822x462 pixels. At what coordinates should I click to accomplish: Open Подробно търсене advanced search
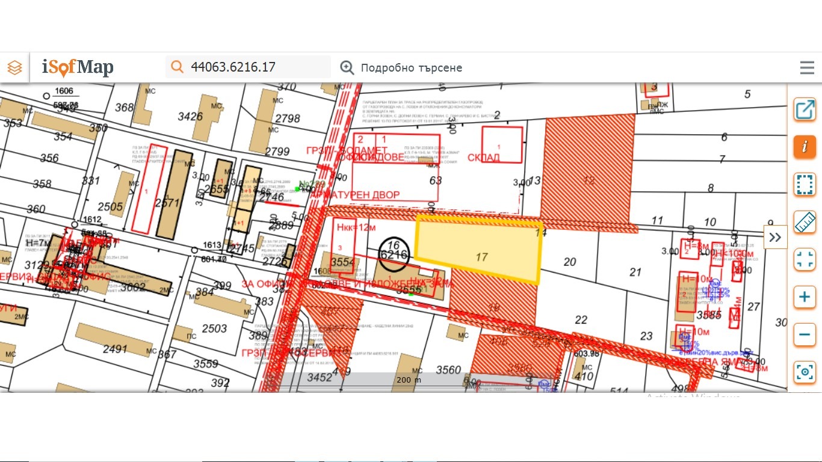(x=401, y=67)
